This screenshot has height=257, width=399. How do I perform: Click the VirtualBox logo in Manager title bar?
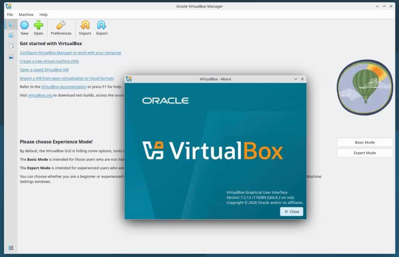tap(9, 6)
